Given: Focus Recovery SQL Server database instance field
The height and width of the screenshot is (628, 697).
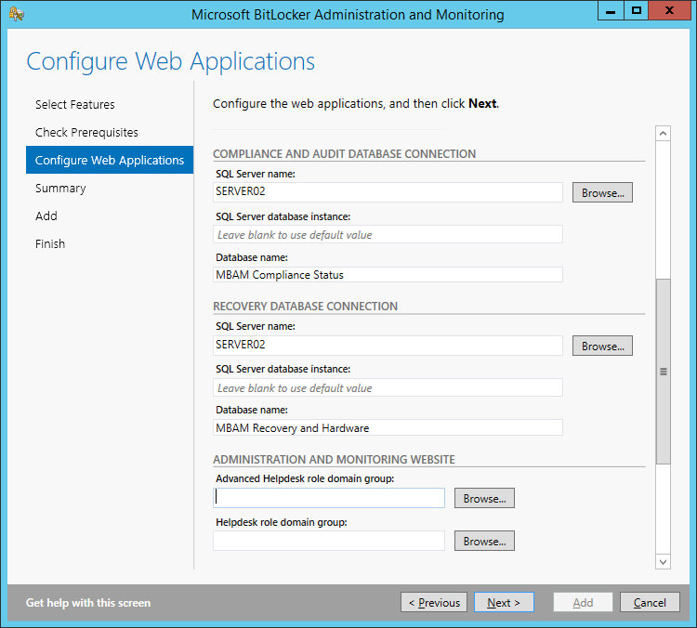Looking at the screenshot, I should (x=388, y=387).
